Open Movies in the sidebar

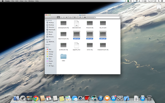[x=50, y=32]
